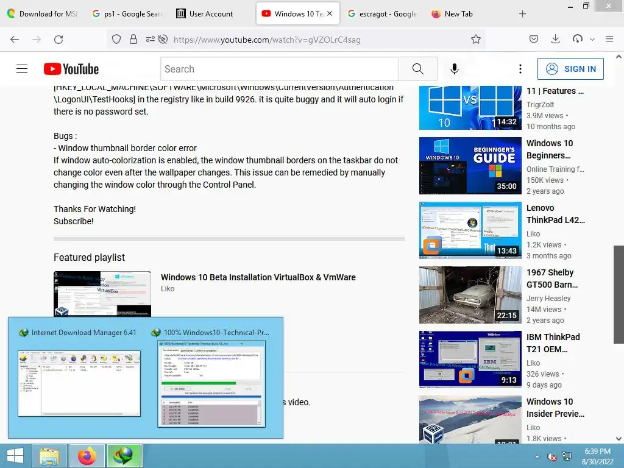The width and height of the screenshot is (624, 468).
Task: Switch to the Download for MS tab
Action: [x=42, y=14]
